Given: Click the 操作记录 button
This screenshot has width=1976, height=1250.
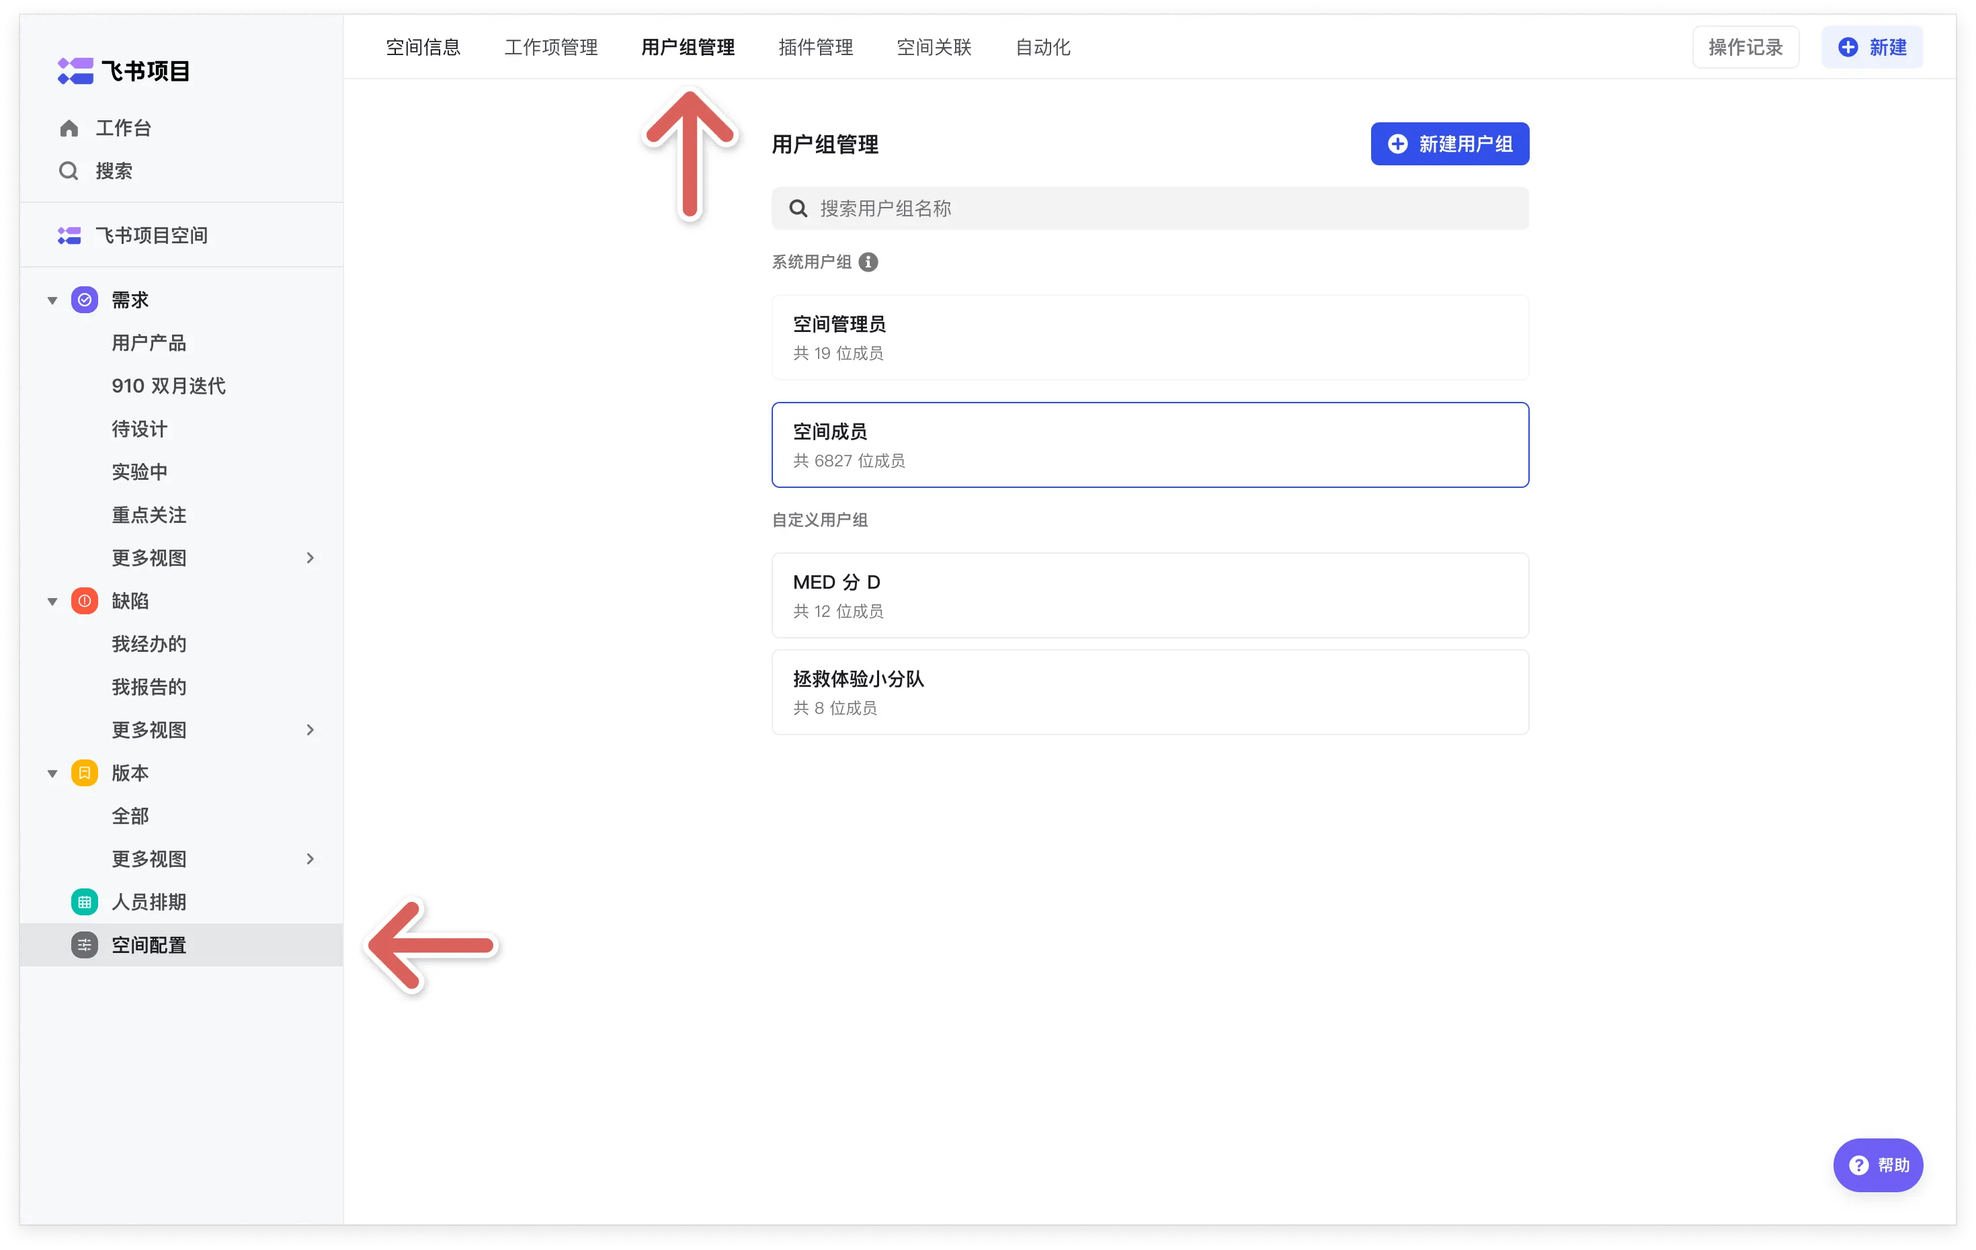Looking at the screenshot, I should (1745, 47).
